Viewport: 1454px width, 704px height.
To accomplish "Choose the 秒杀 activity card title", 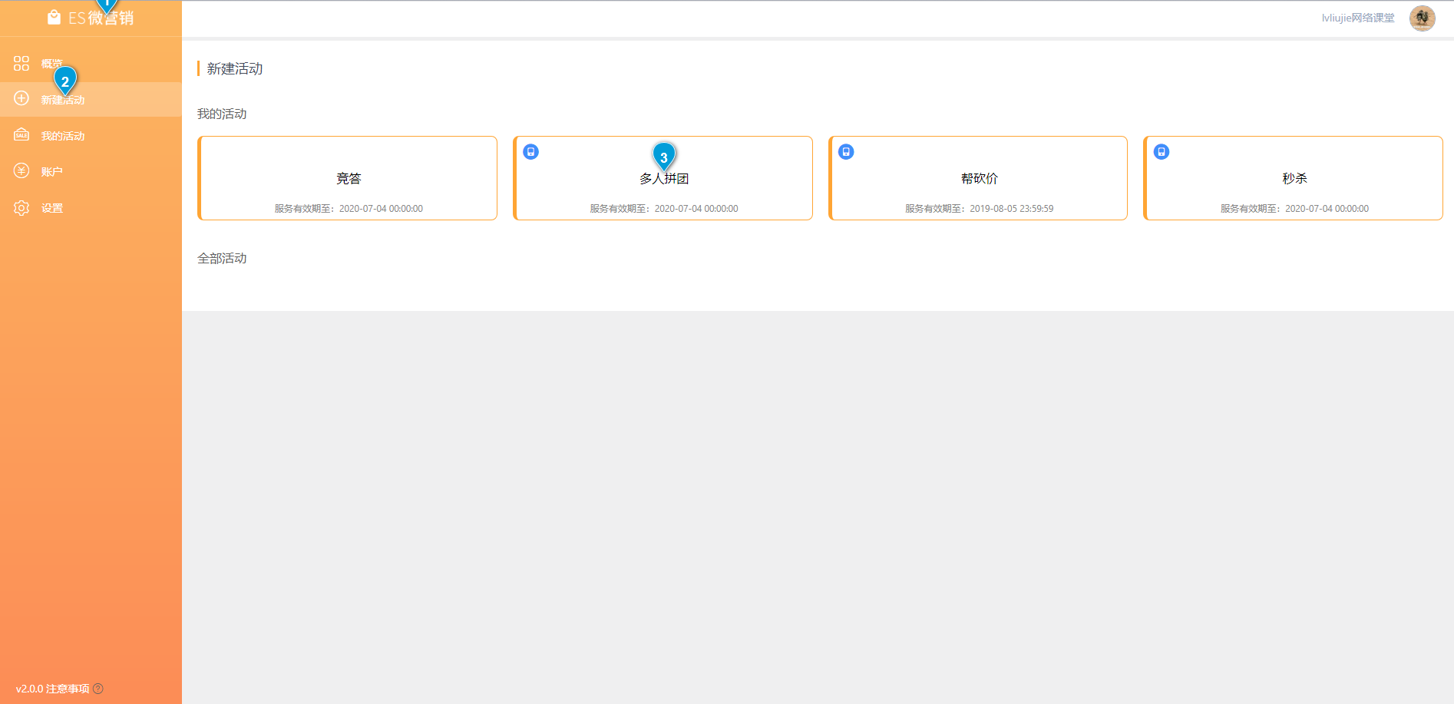I will 1294,178.
